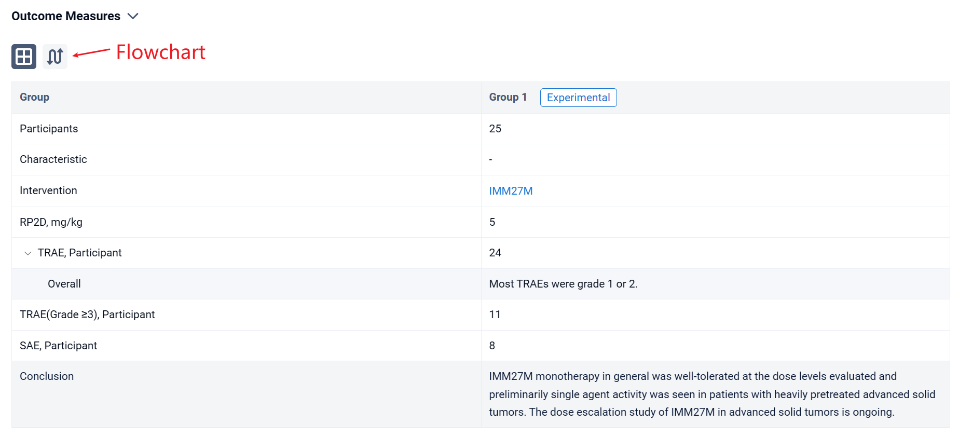
Task: Click the Participants row label
Action: click(49, 129)
